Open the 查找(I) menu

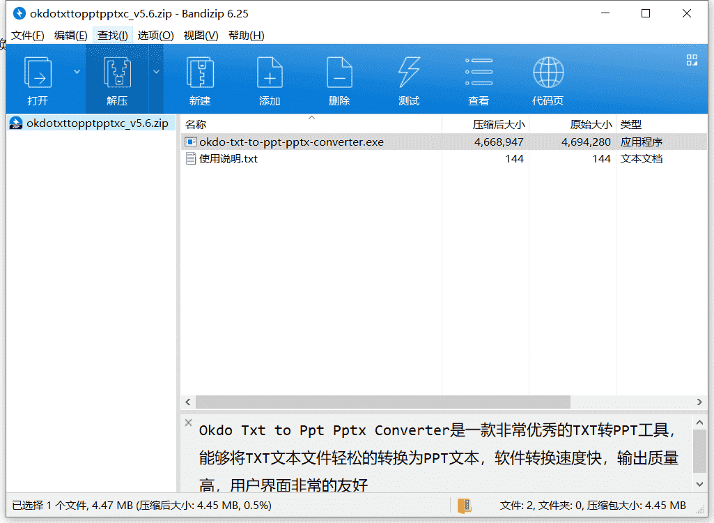pyautogui.click(x=112, y=36)
